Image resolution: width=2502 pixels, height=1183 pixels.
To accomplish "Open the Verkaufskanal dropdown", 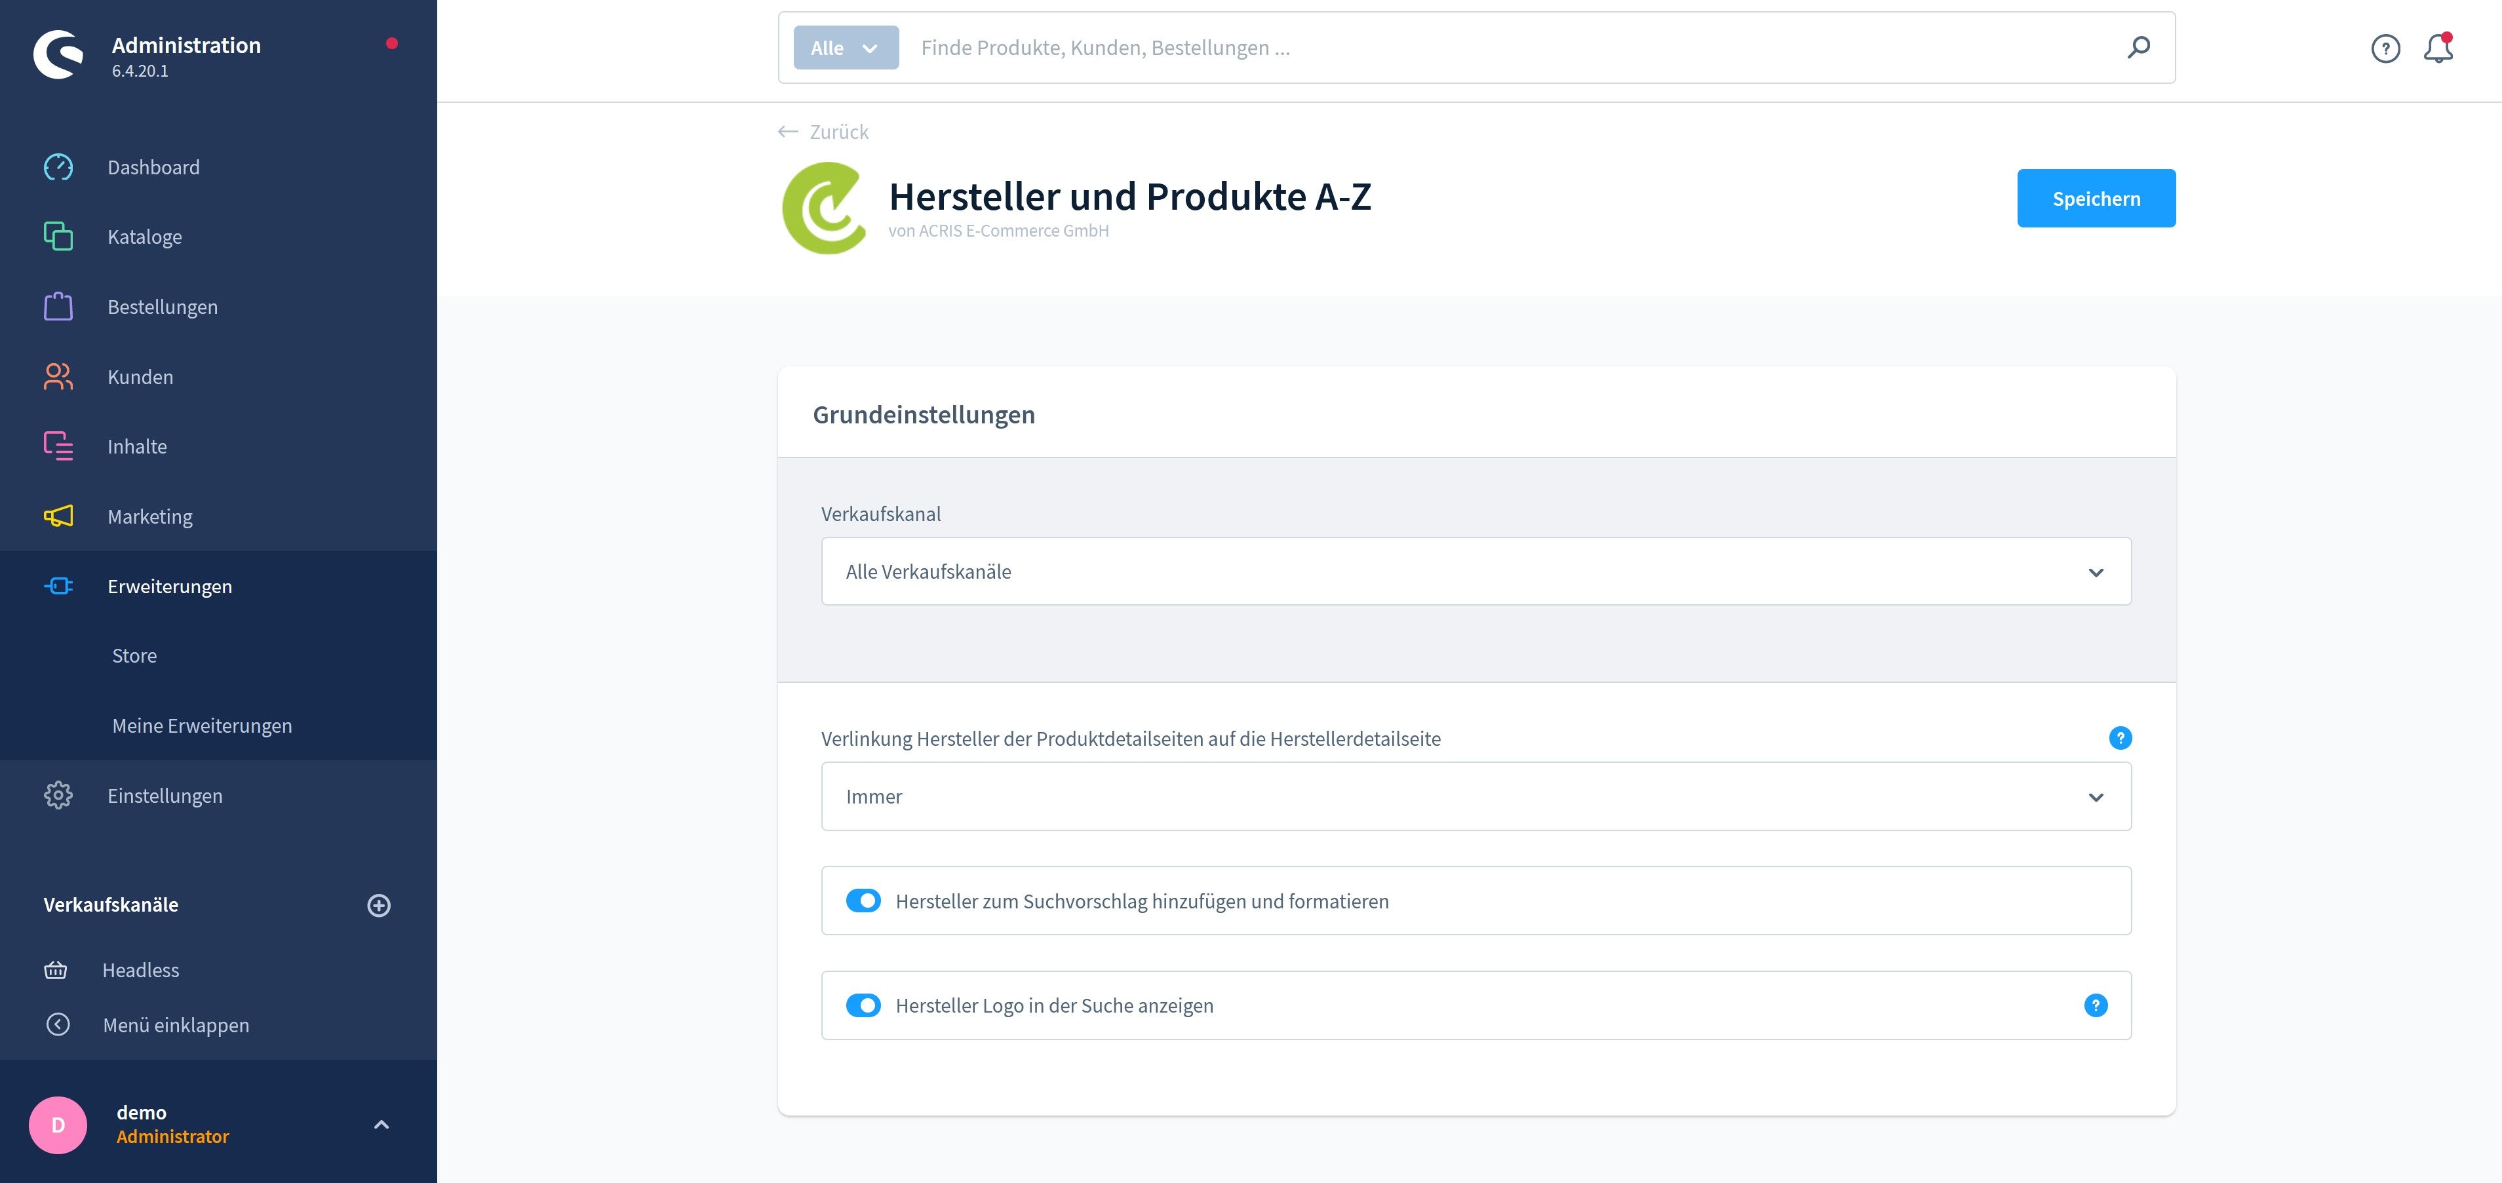I will coord(1476,571).
